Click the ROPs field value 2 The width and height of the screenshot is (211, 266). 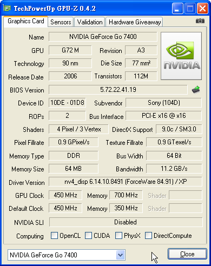pyautogui.click(x=67, y=116)
